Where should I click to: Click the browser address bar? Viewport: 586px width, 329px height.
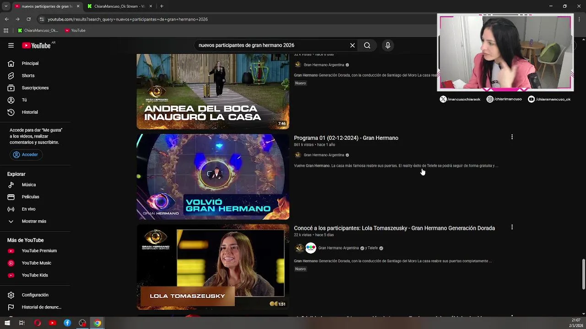238,19
